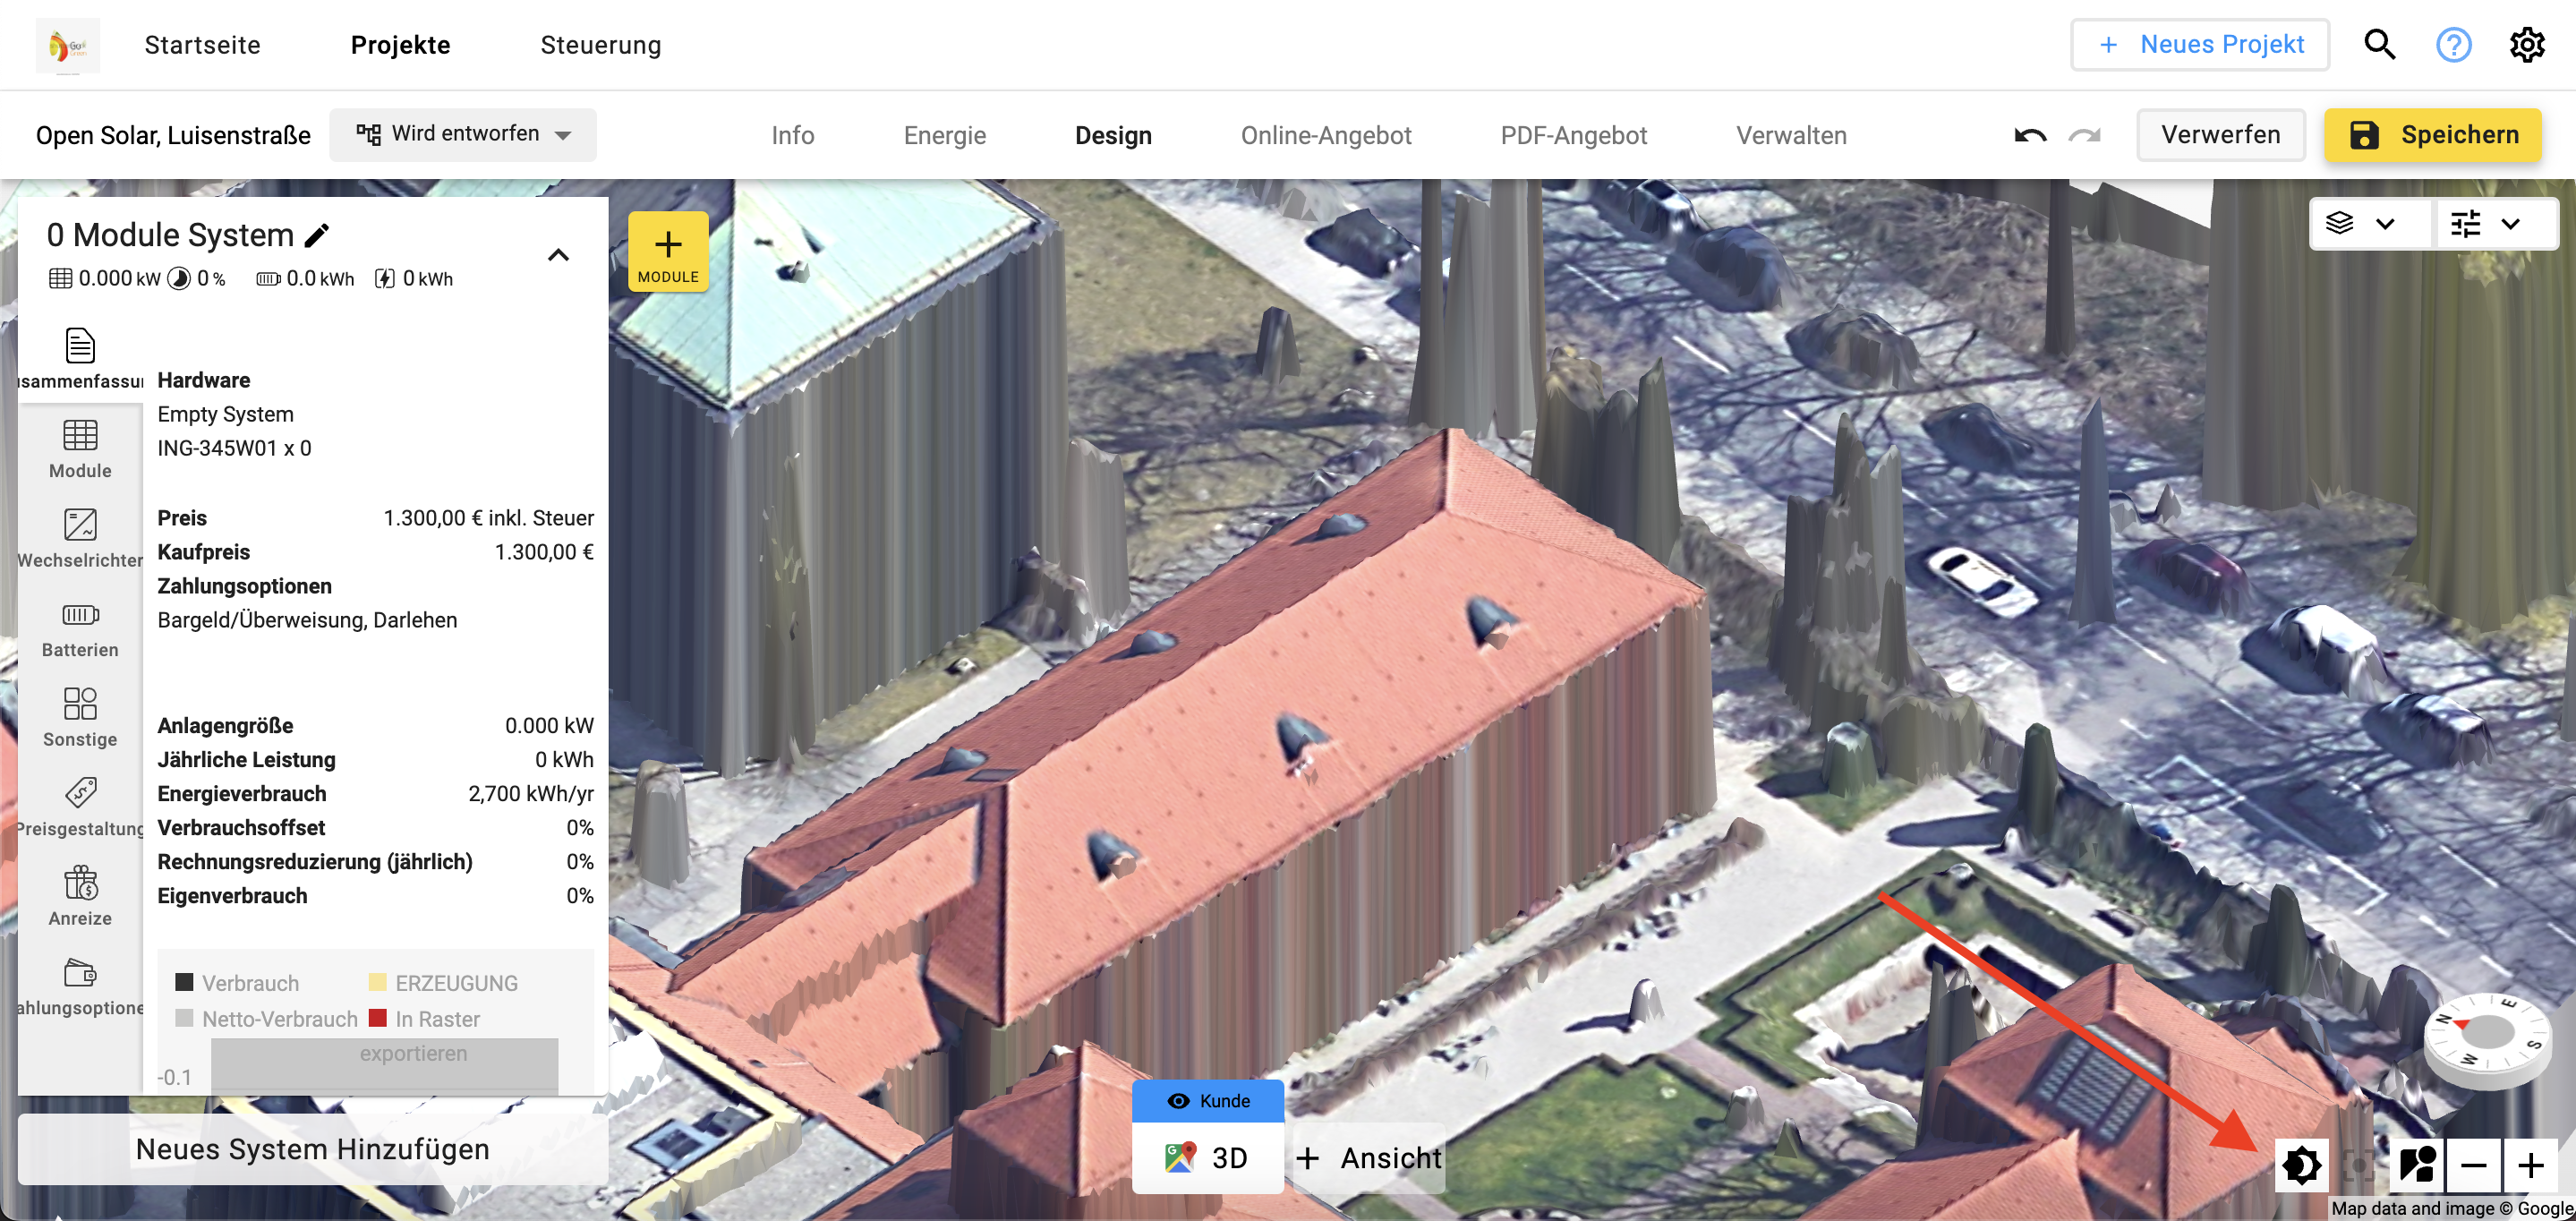This screenshot has width=2576, height=1221.
Task: Click Map data and image © Google attribution
Action: pyautogui.click(x=2451, y=1208)
